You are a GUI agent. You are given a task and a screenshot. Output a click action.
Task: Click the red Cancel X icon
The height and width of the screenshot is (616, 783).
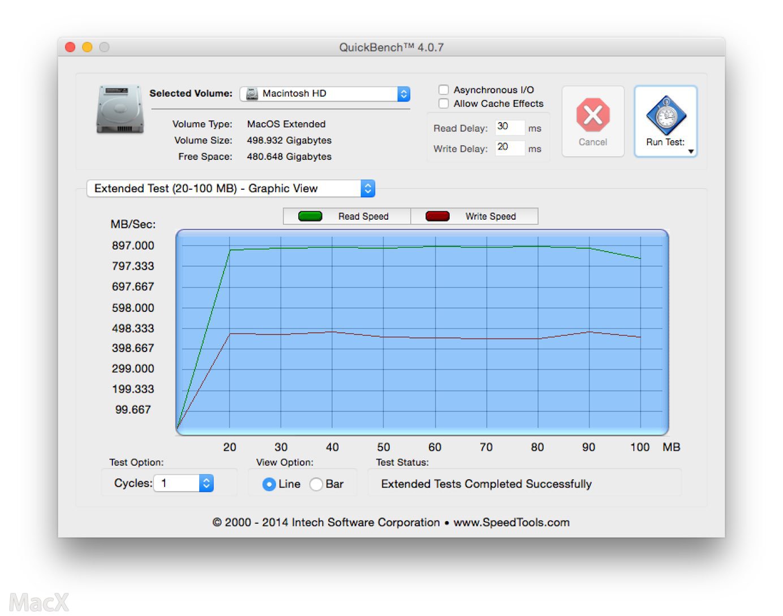[593, 115]
